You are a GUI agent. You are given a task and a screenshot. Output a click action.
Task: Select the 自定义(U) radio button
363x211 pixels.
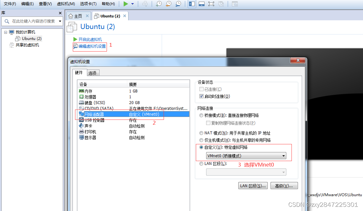coord(201,147)
